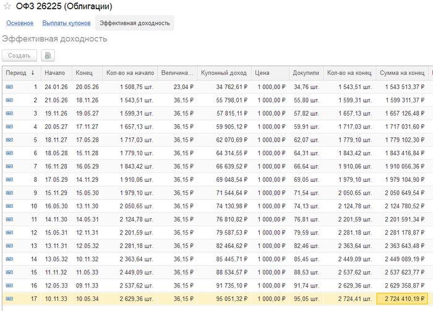Open the Основное tab link

coord(20,23)
